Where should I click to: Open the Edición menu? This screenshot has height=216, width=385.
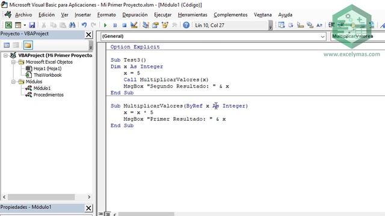(47, 14)
